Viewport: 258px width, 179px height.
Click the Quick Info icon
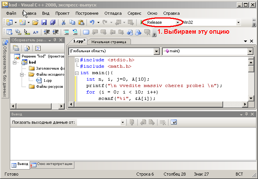(27, 32)
